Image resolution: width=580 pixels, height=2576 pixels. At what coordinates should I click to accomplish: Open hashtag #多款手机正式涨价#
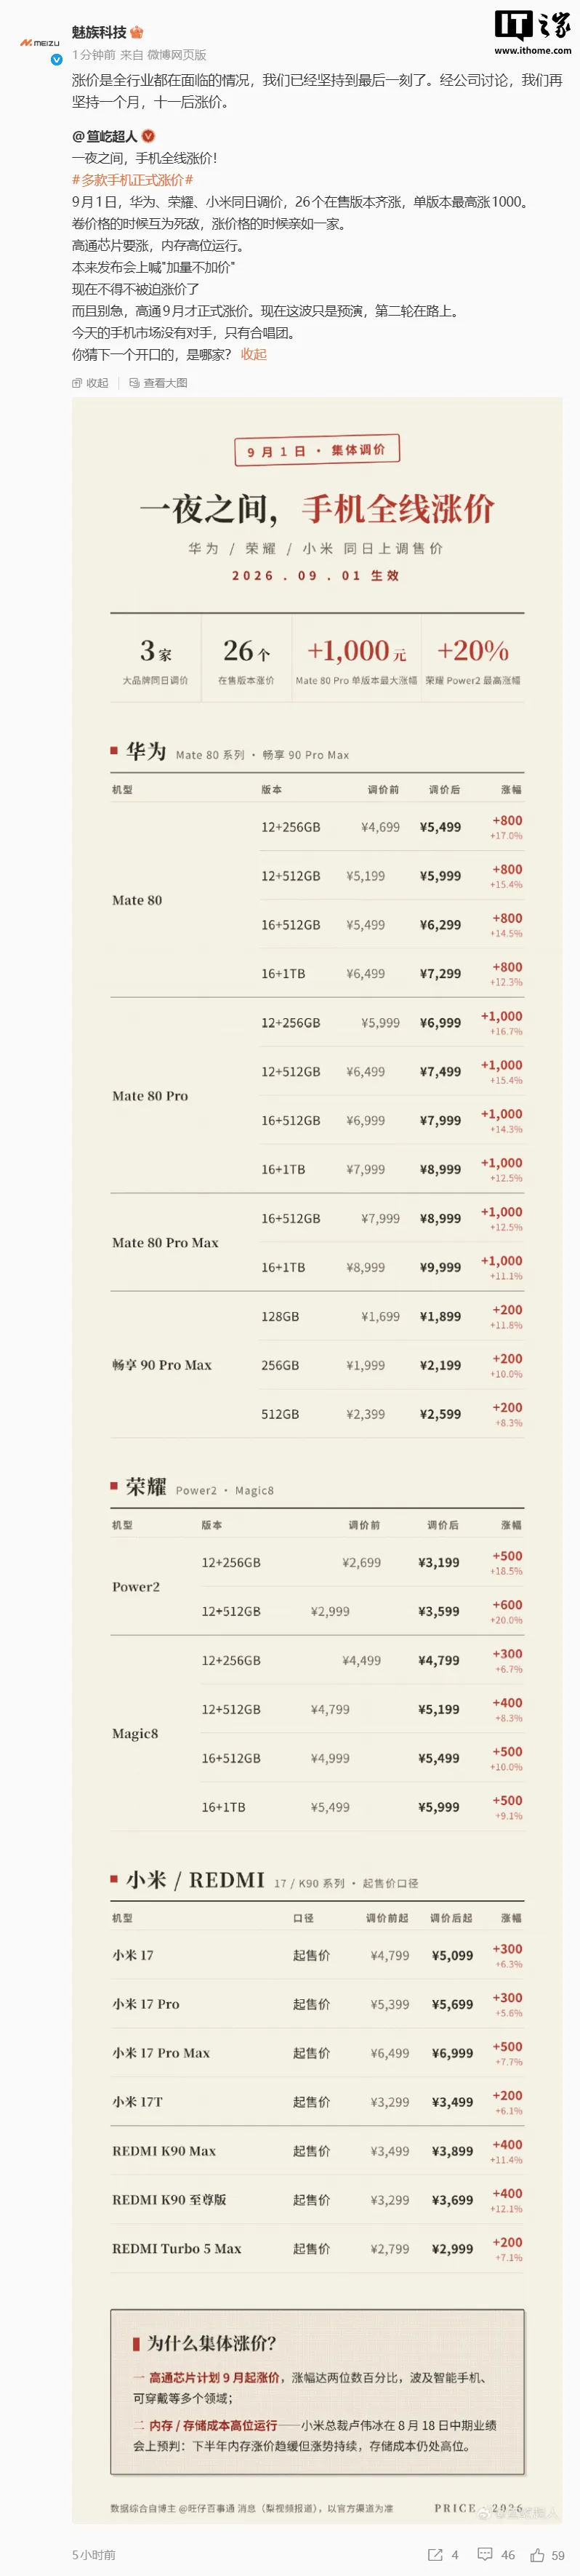click(132, 180)
